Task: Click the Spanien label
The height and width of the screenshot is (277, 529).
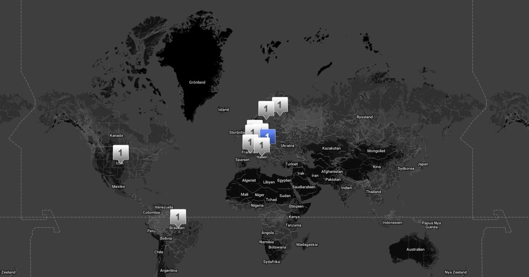Action: point(242,160)
